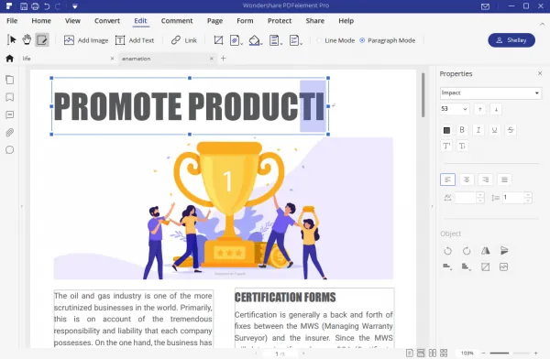Flip object horizontally
Image resolution: width=550 pixels, height=359 pixels.
pyautogui.click(x=486, y=251)
